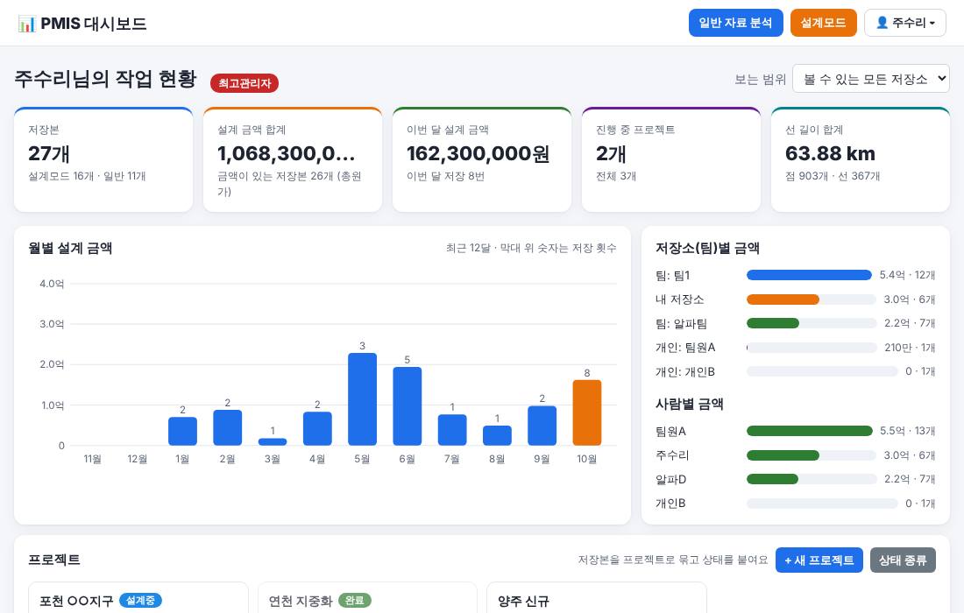The height and width of the screenshot is (613, 964).
Task: Click the + 새 프로젝트 button
Action: [819, 560]
